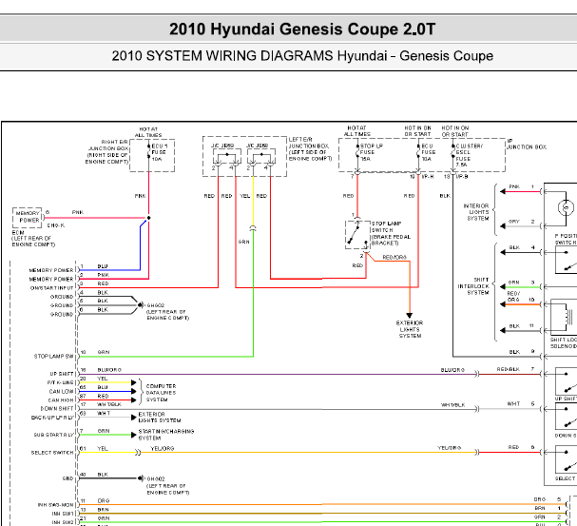Click the 'GRN' label on the green vertical wire

click(243, 242)
